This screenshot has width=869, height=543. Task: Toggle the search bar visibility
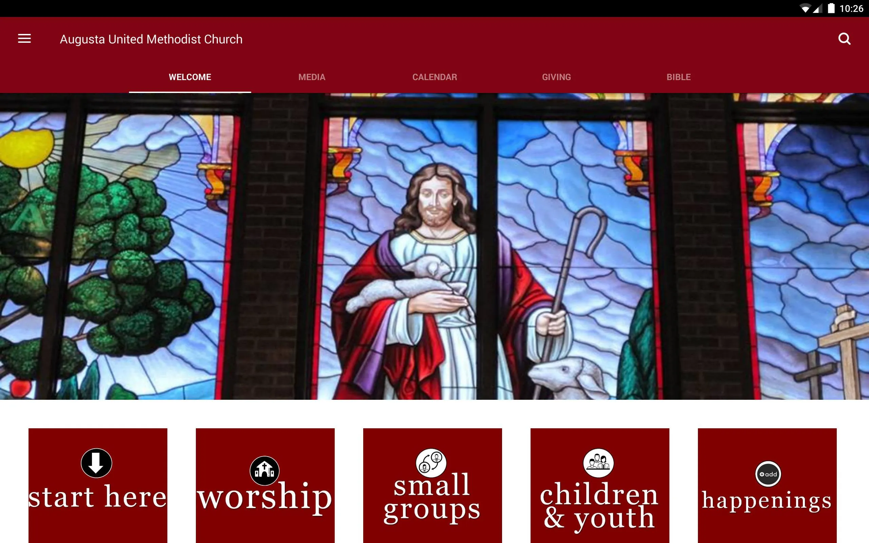pos(845,39)
